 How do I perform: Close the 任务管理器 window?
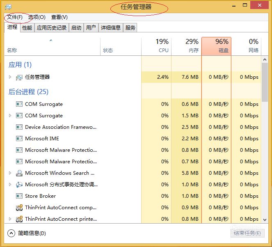[x=260, y=5]
